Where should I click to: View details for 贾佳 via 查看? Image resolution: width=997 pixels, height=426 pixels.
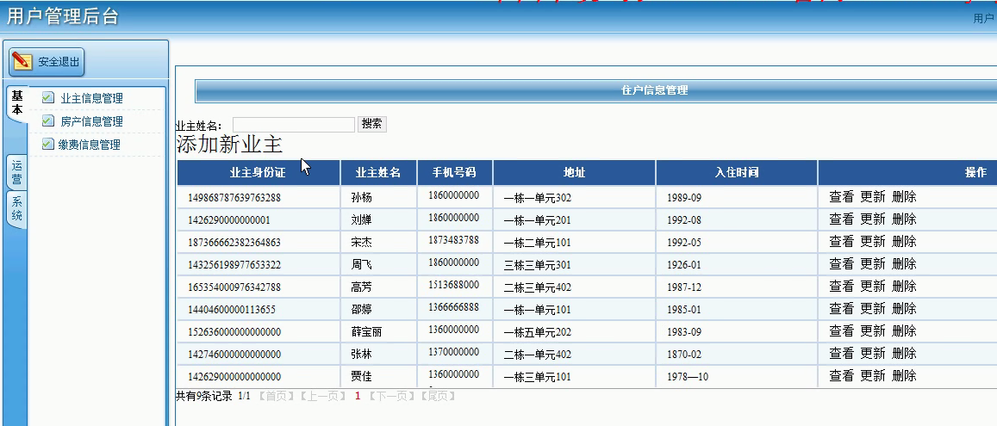coord(841,375)
